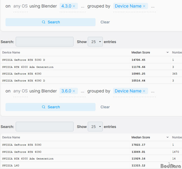Screen dimensions: 182x169
Task: Click the 365 benchmark count cell
Action: click(175, 74)
